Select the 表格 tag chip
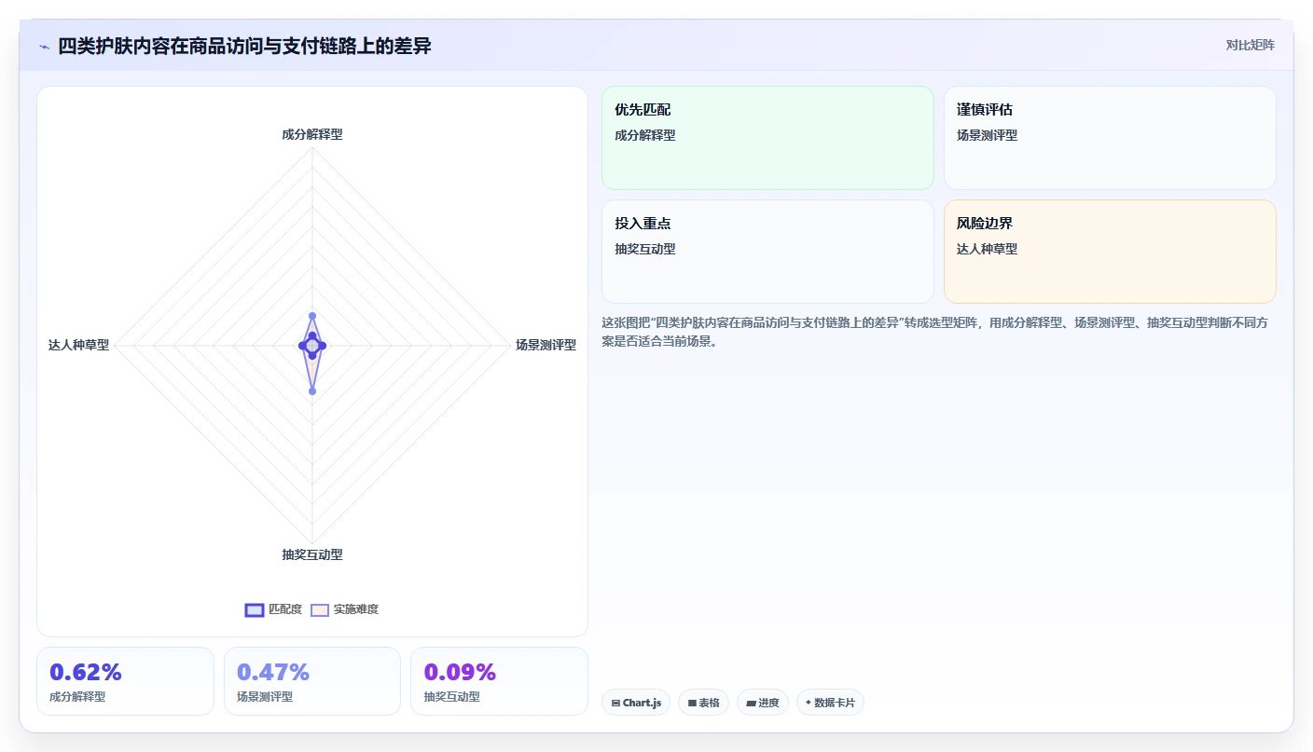The width and height of the screenshot is (1313, 752). click(703, 703)
